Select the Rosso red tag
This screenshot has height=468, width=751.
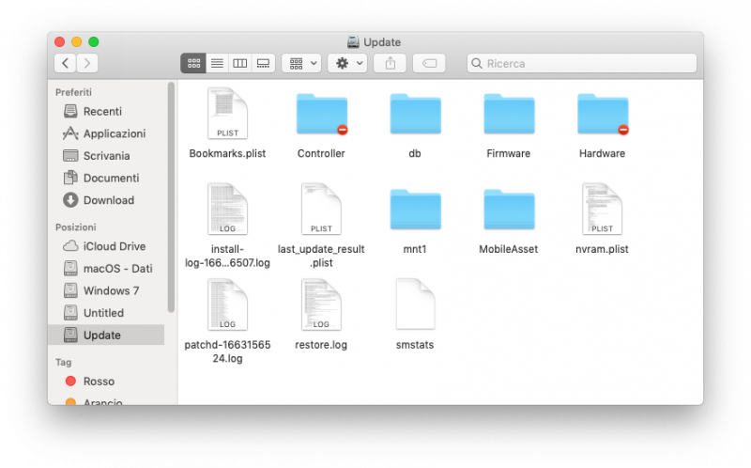[x=106, y=382]
